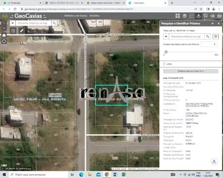Click the magnifier on map search bar
Screen dimensions: 223x178
point(54,23)
